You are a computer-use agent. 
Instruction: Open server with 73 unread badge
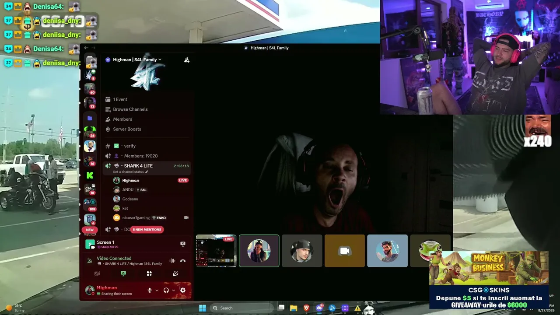click(x=90, y=103)
